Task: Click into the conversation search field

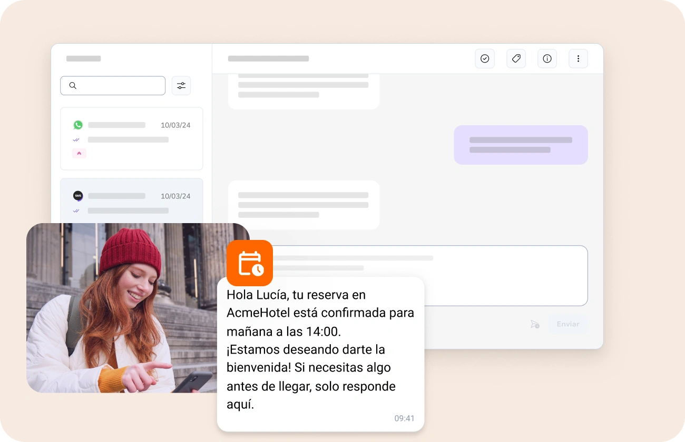Action: pyautogui.click(x=113, y=85)
